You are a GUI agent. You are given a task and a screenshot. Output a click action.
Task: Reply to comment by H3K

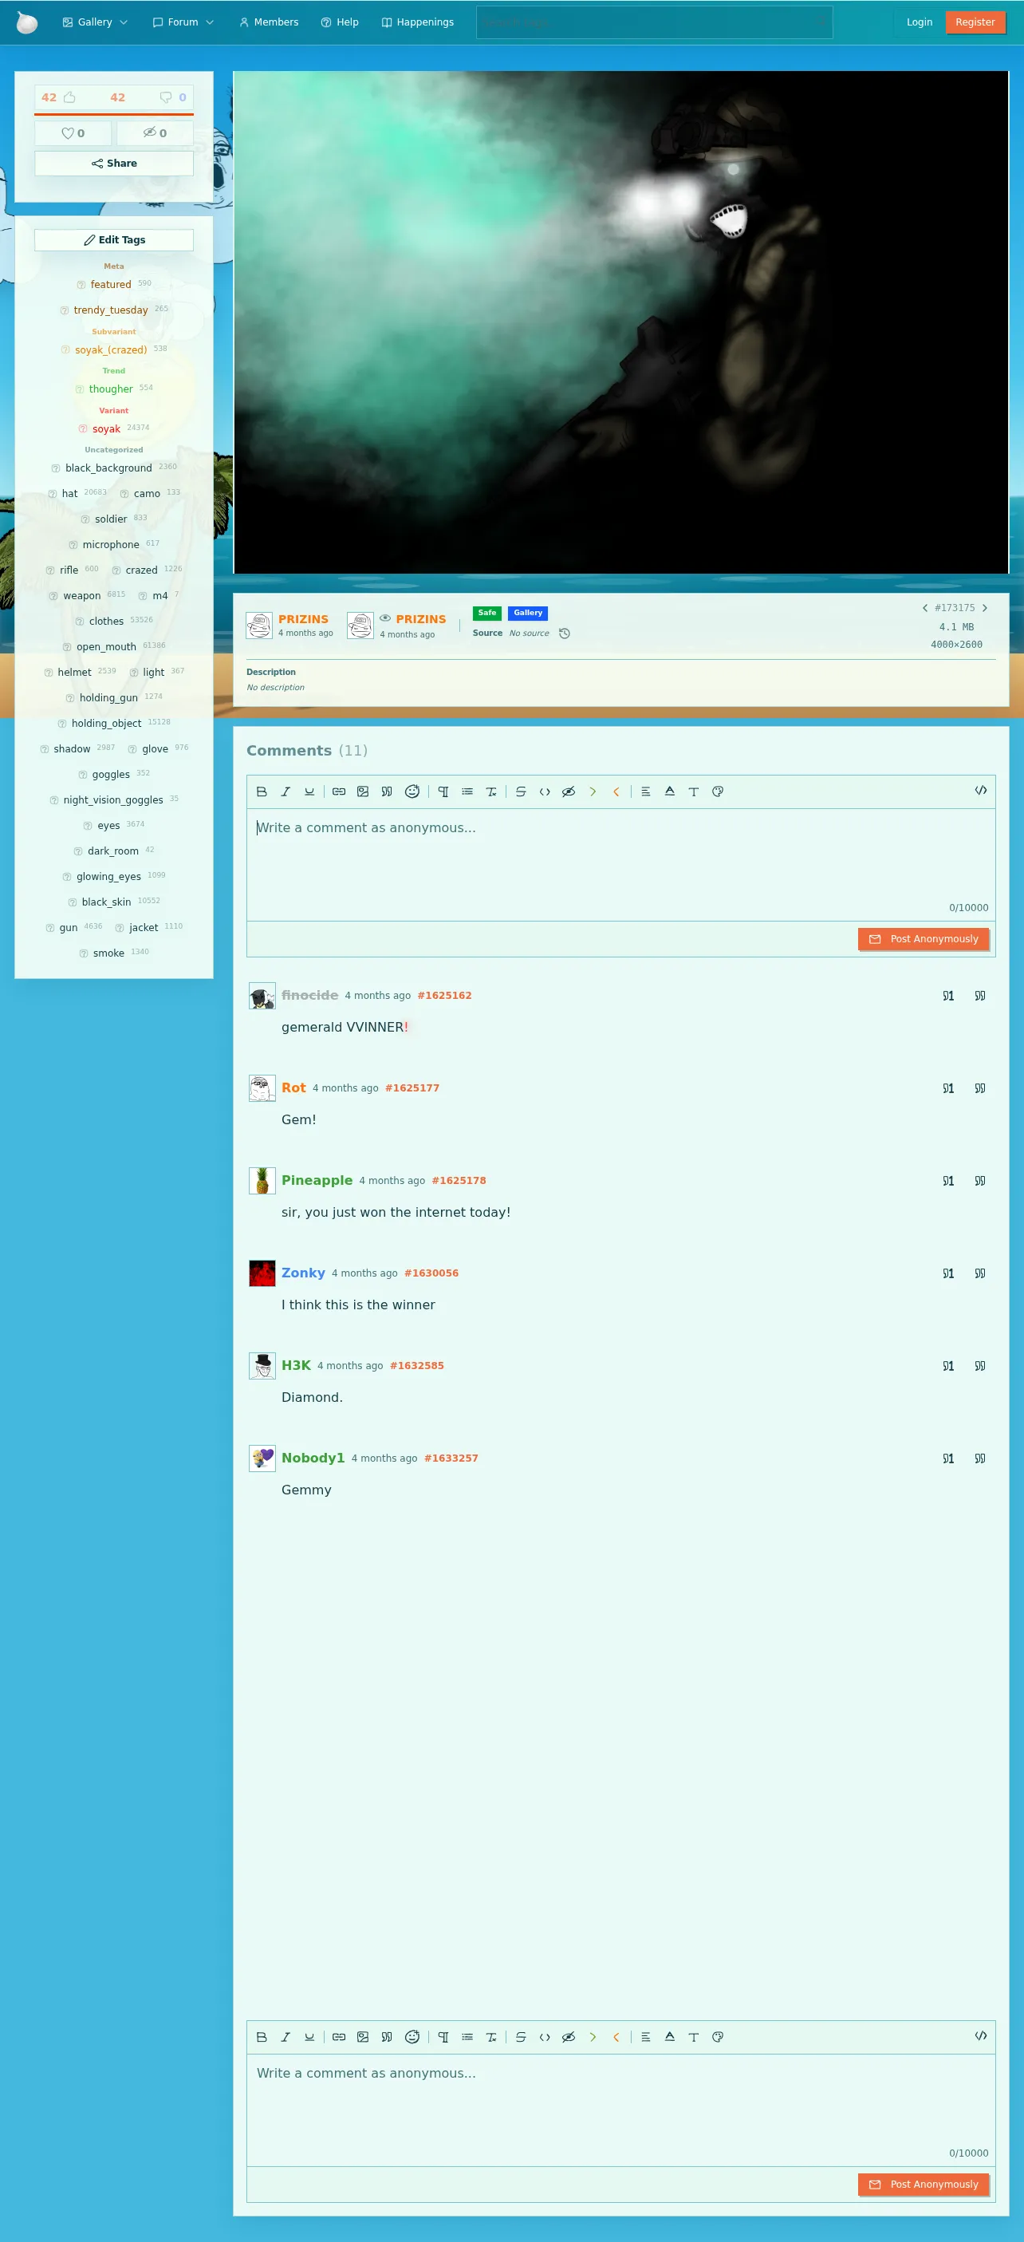(x=948, y=1367)
